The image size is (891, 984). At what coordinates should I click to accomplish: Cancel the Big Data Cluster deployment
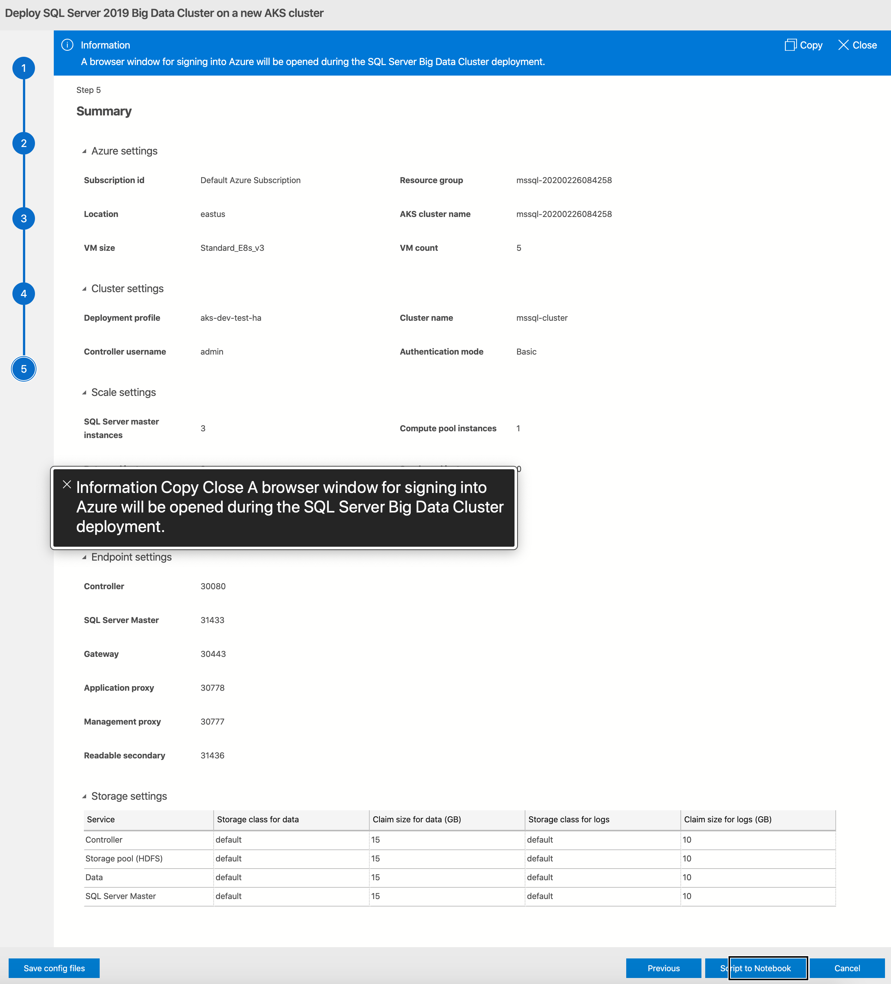tap(847, 968)
